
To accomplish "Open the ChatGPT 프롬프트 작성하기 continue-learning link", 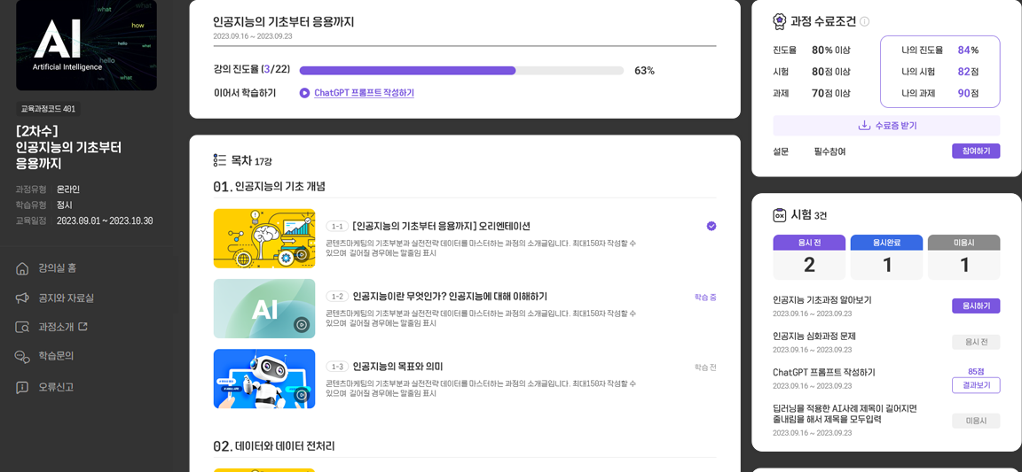I will (x=364, y=93).
